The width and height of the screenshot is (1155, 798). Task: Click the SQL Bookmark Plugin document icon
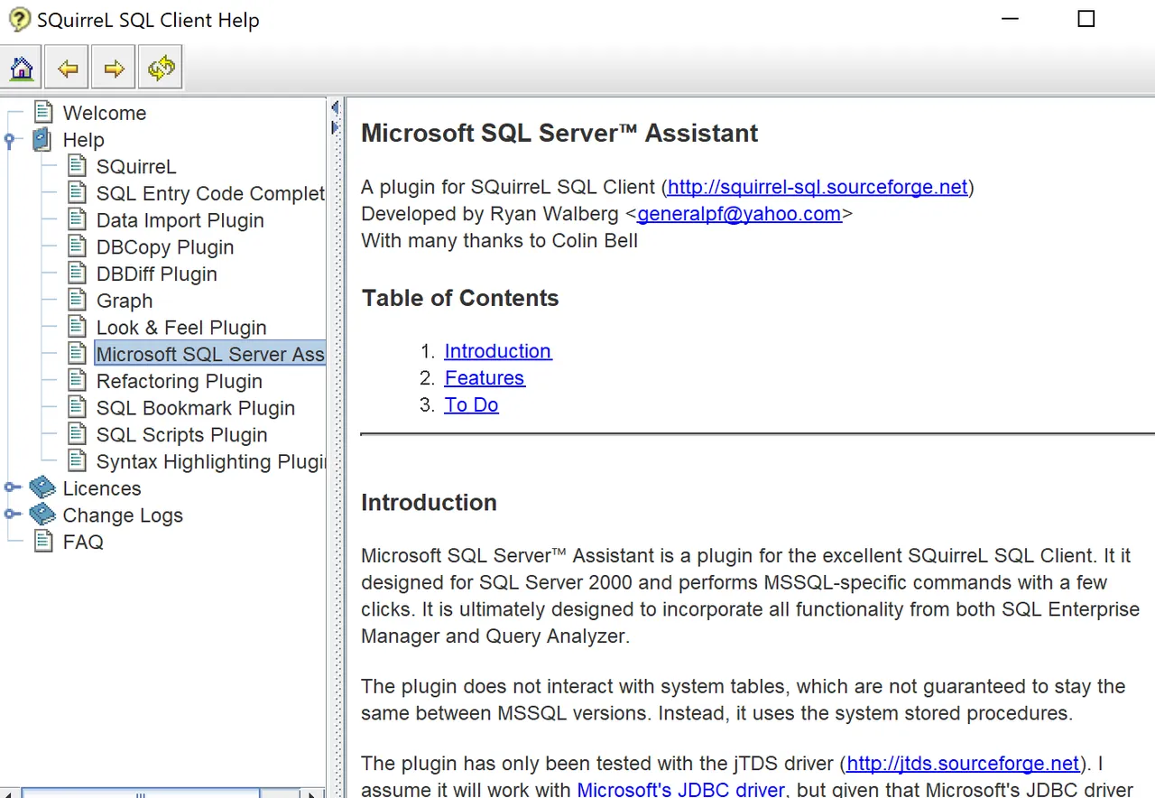coord(78,408)
